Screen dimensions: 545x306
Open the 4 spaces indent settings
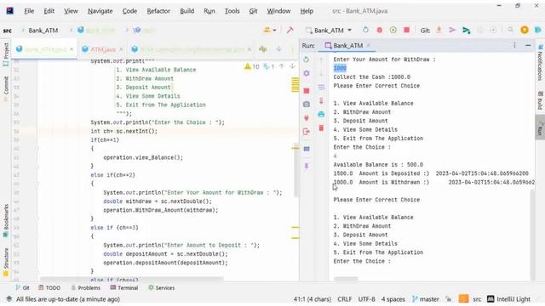[393, 298]
